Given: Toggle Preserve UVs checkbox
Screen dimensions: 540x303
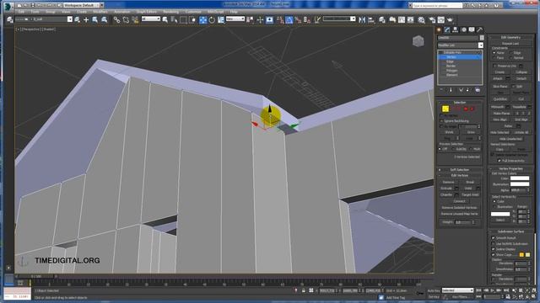Looking at the screenshot, I should pyautogui.click(x=494, y=66).
